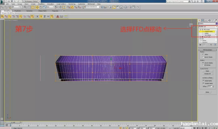
Task: Restrict to X axis constraint
Action: [37, 16]
